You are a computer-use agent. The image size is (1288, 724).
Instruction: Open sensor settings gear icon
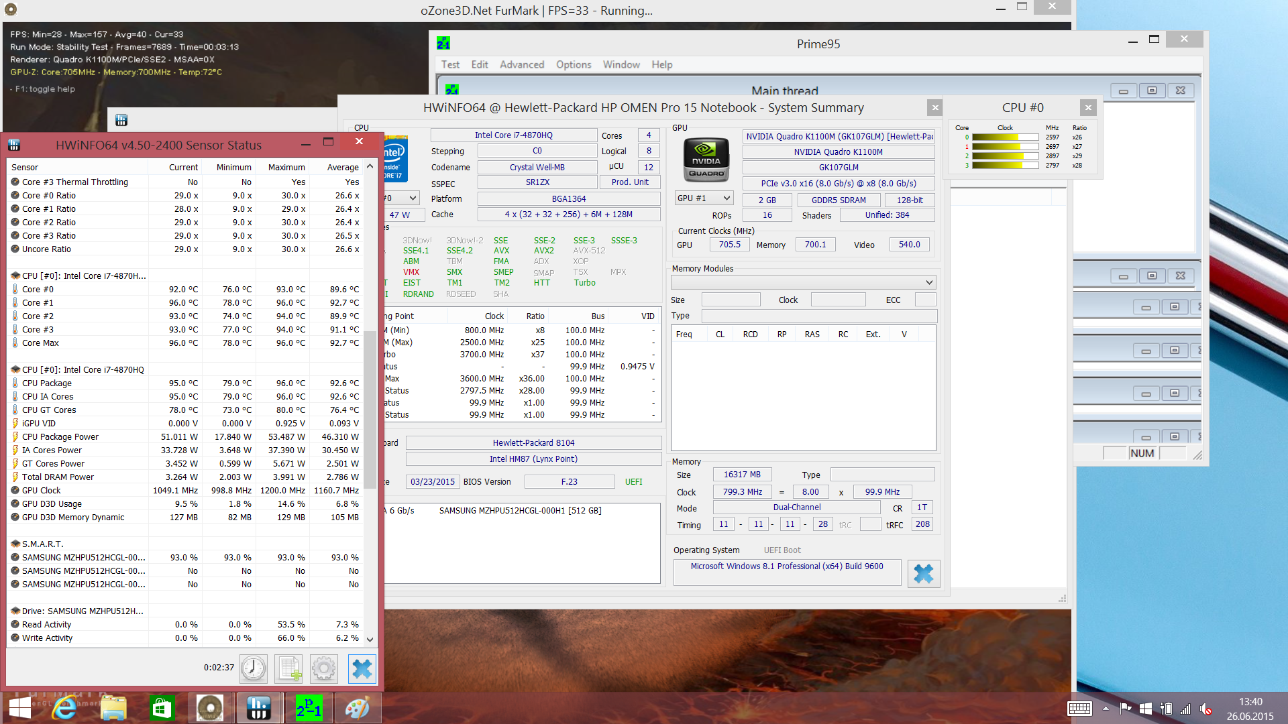[x=324, y=668]
